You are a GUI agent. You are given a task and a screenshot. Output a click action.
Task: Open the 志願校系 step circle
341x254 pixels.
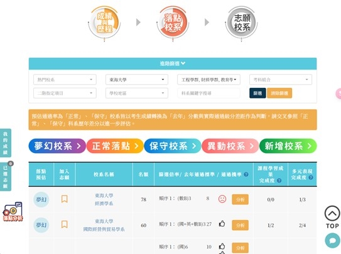coord(241,23)
